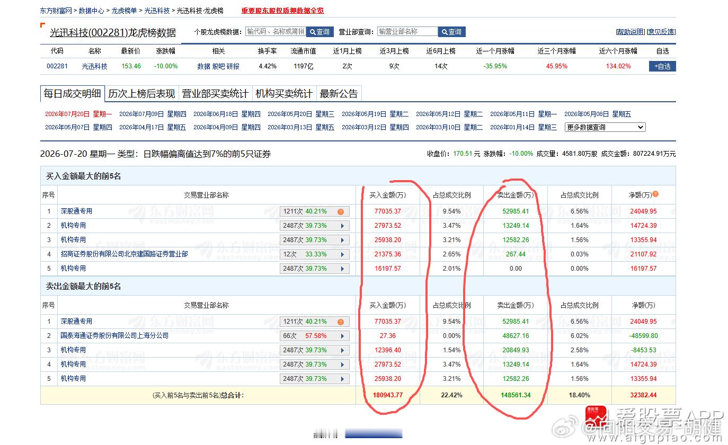This screenshot has width=728, height=445.
Task: Select date 2026年06月18日 星期四
Action: coord(227,114)
